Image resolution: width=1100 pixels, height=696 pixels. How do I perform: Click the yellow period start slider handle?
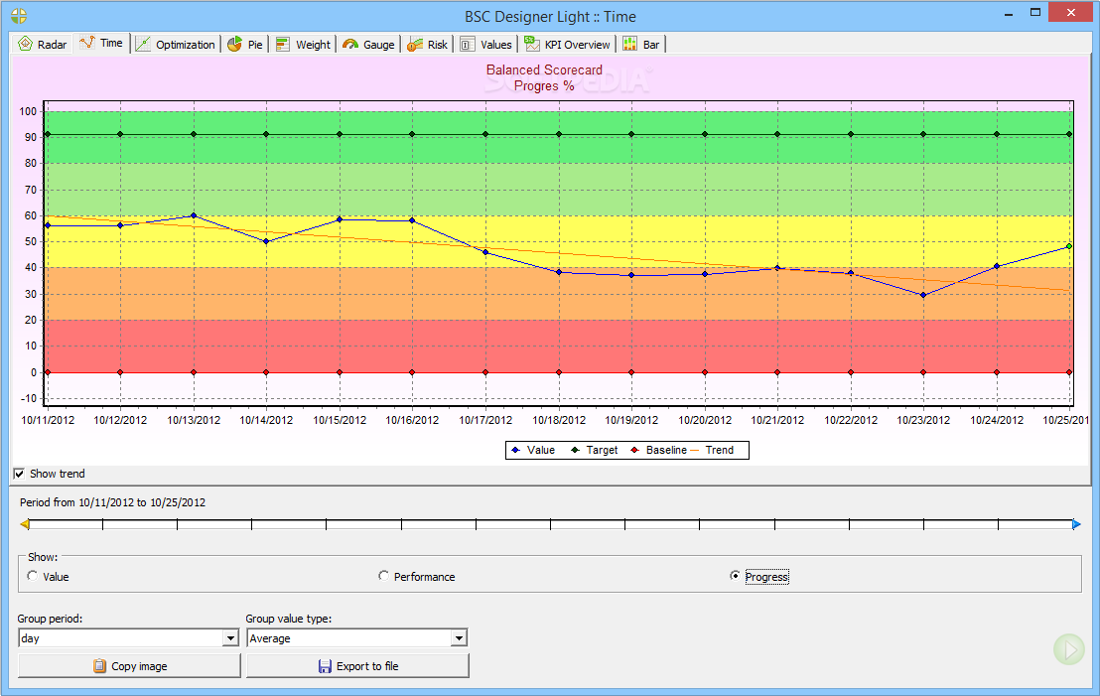[25, 524]
